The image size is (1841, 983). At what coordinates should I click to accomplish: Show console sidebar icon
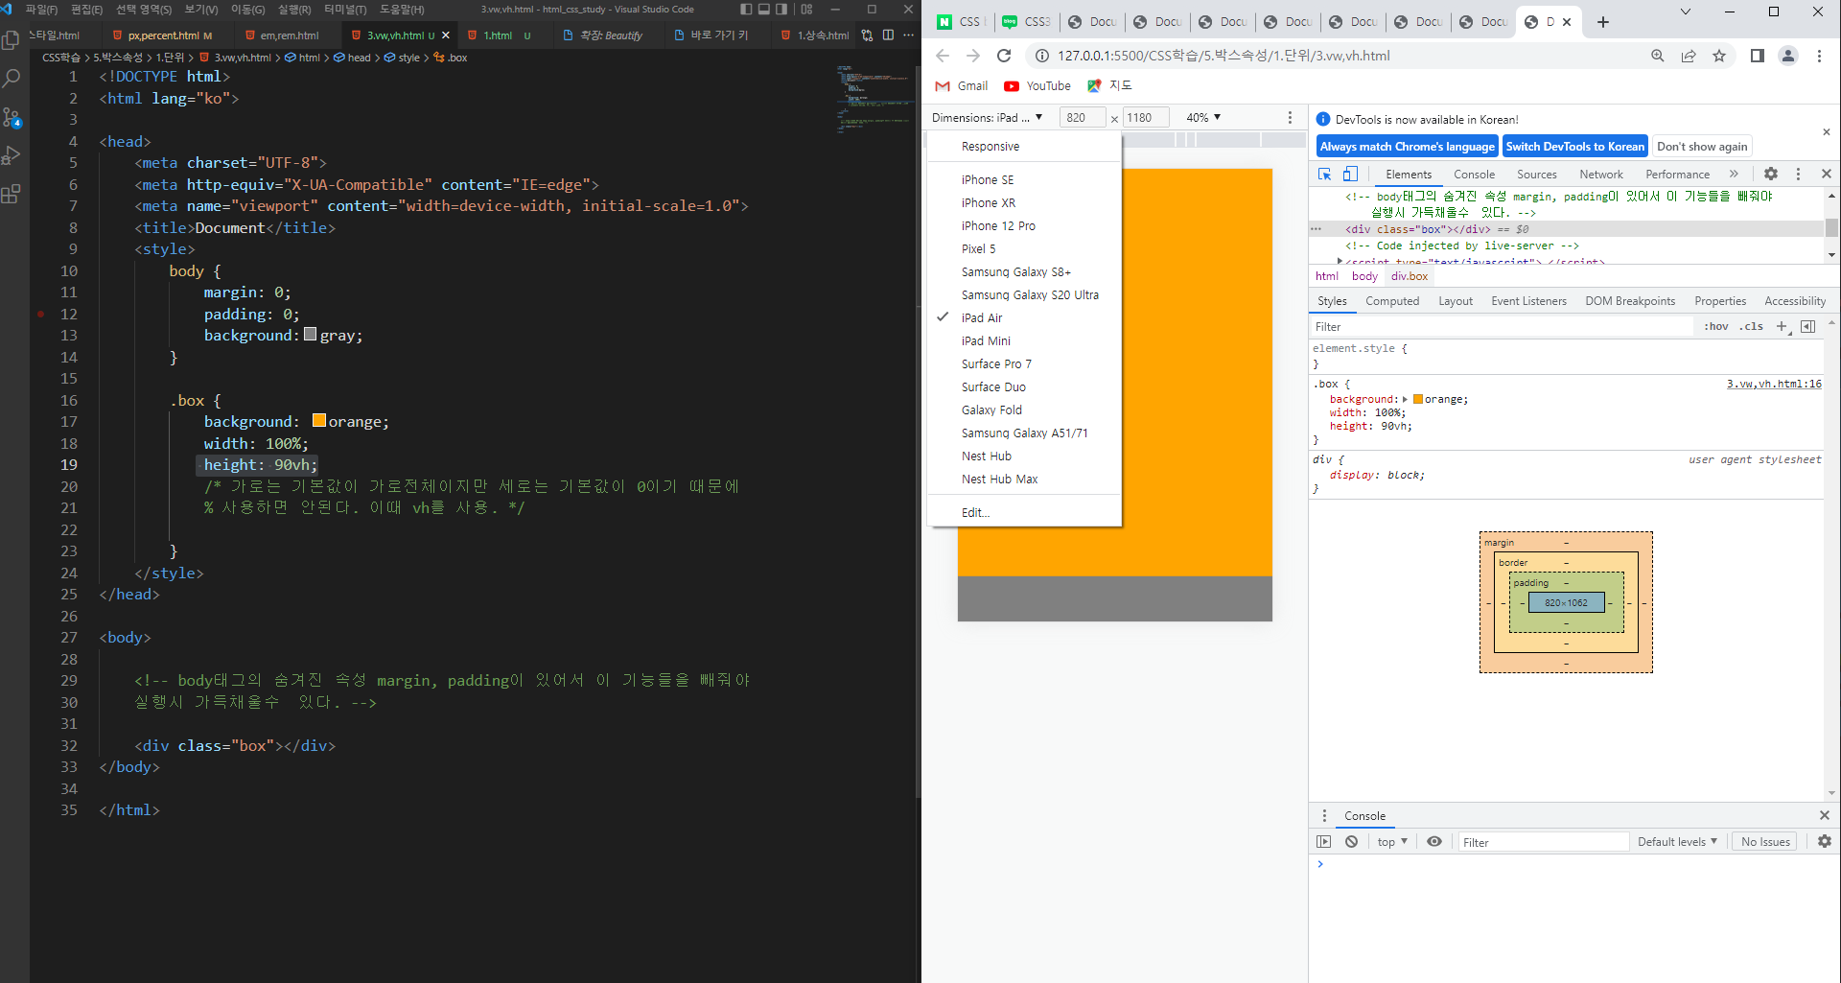[x=1324, y=841]
